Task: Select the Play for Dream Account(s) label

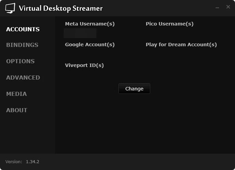Action: pos(181,45)
